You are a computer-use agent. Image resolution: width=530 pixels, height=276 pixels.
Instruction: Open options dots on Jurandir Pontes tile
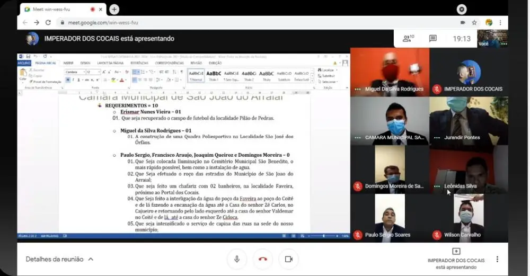pos(437,138)
